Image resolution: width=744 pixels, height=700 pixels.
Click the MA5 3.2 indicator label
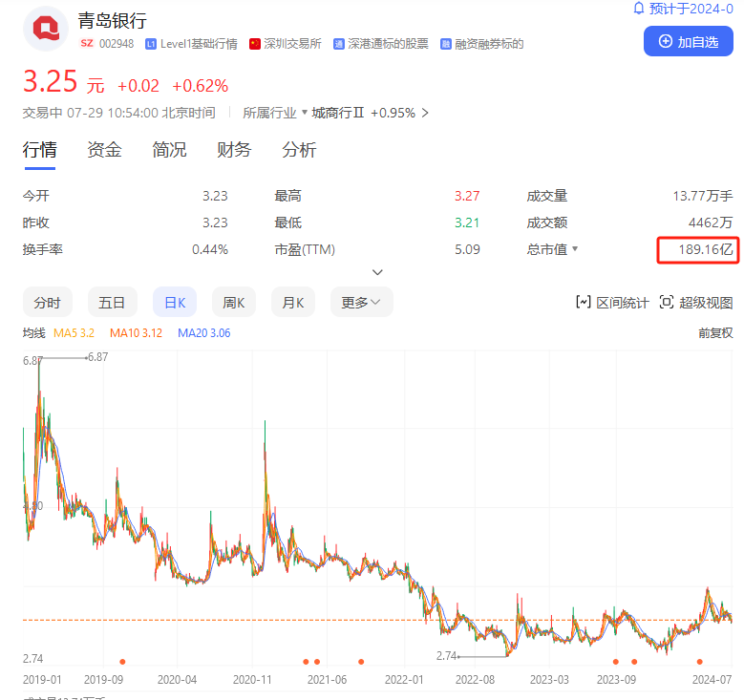click(x=74, y=333)
